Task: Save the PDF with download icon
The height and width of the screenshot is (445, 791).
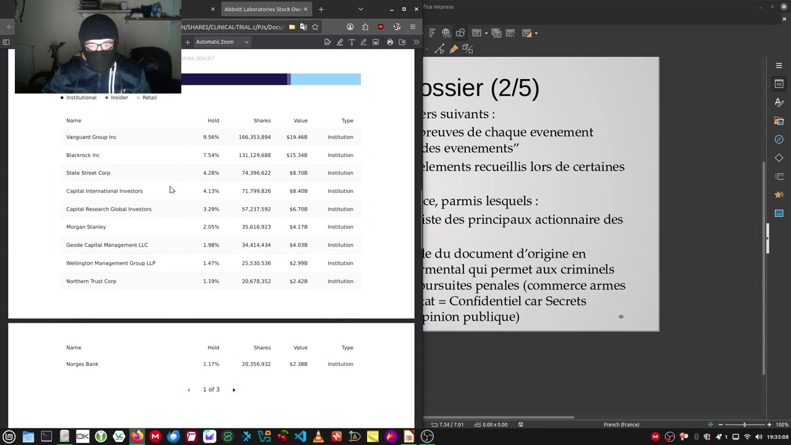Action: [402, 42]
